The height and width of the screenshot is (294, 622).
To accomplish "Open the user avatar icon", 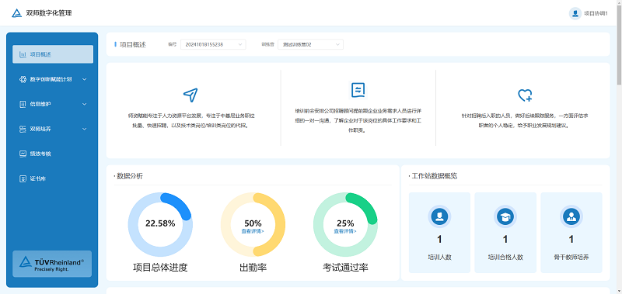I will [x=575, y=13].
